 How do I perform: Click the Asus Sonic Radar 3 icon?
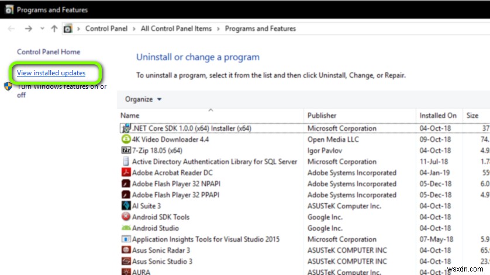(x=126, y=250)
